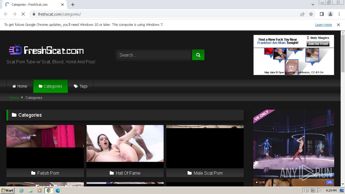
Task: Click the browser back arrow
Action: (x=6, y=14)
